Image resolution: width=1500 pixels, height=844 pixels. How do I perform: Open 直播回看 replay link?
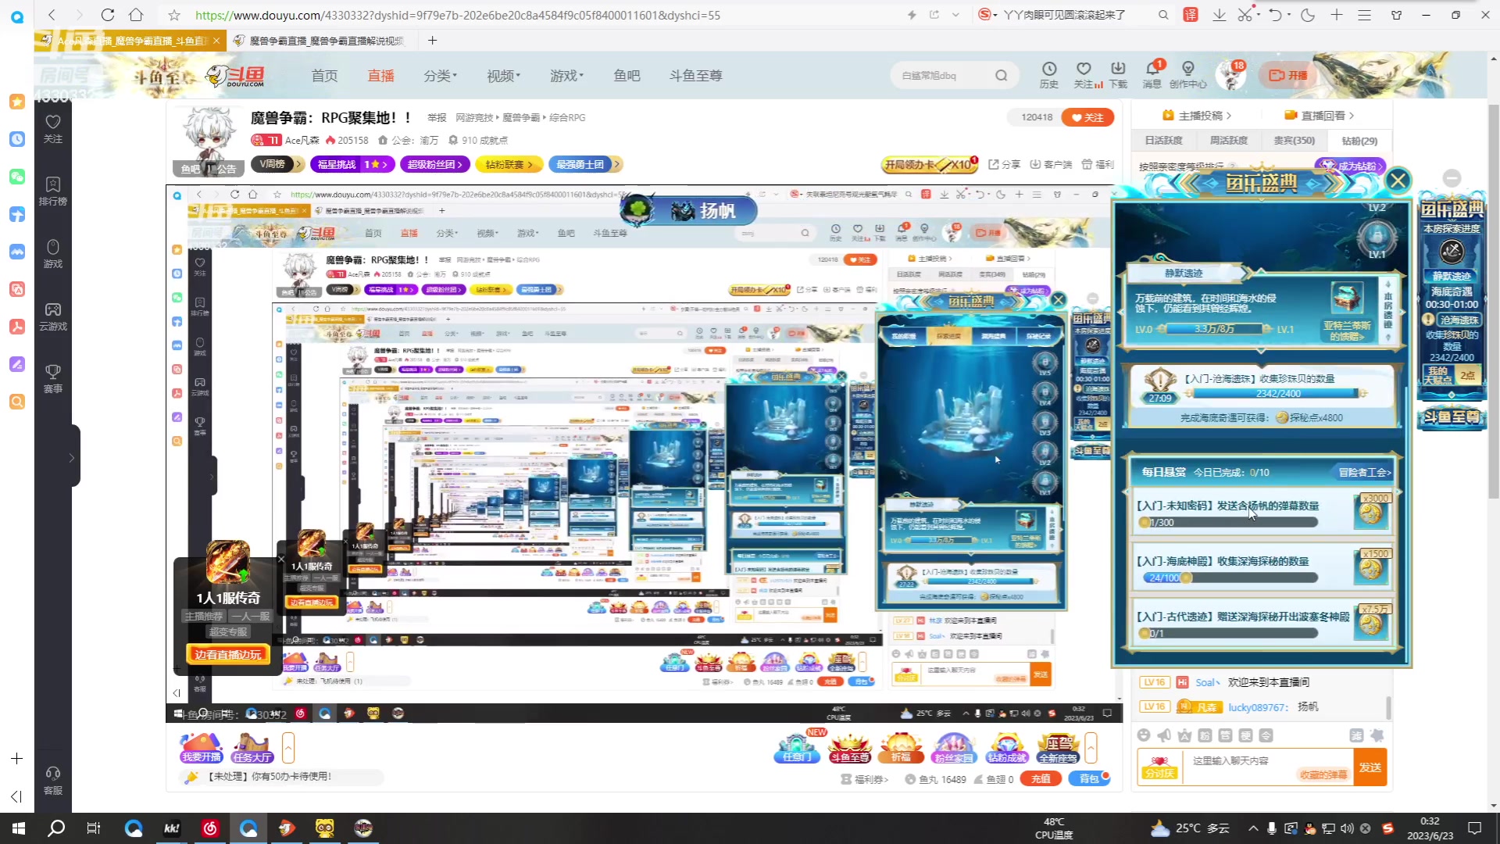(1319, 116)
